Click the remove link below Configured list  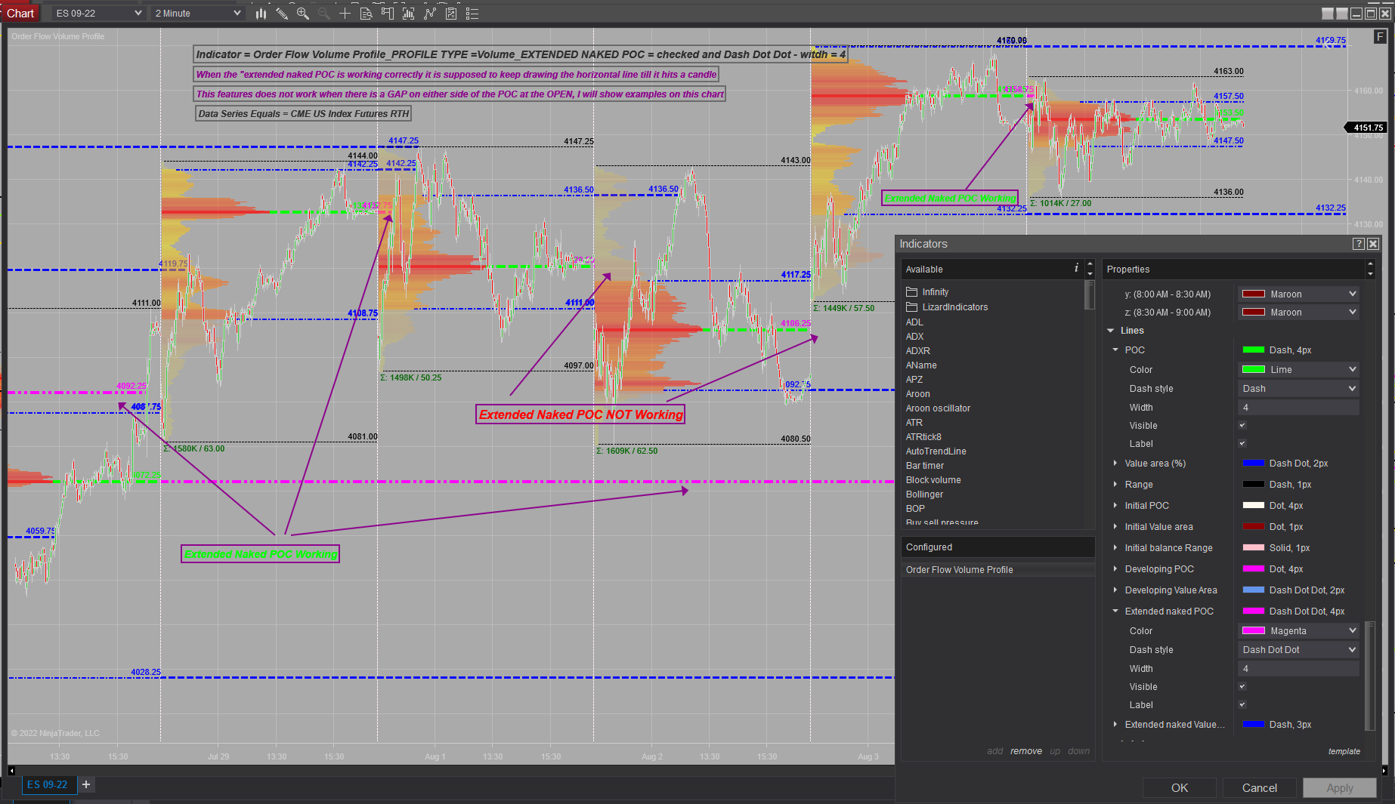[x=1026, y=751]
